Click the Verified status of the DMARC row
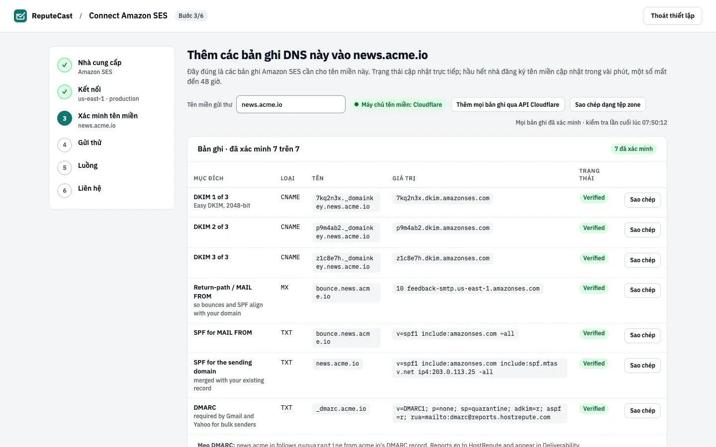The image size is (716, 447). tap(594, 409)
